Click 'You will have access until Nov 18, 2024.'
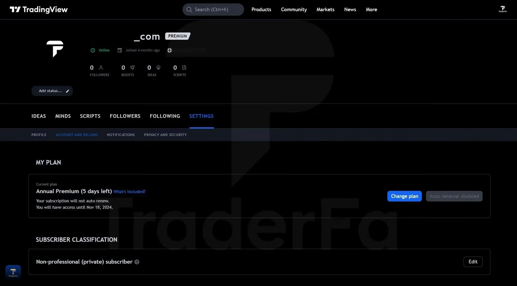The width and height of the screenshot is (517, 286). coord(74,207)
